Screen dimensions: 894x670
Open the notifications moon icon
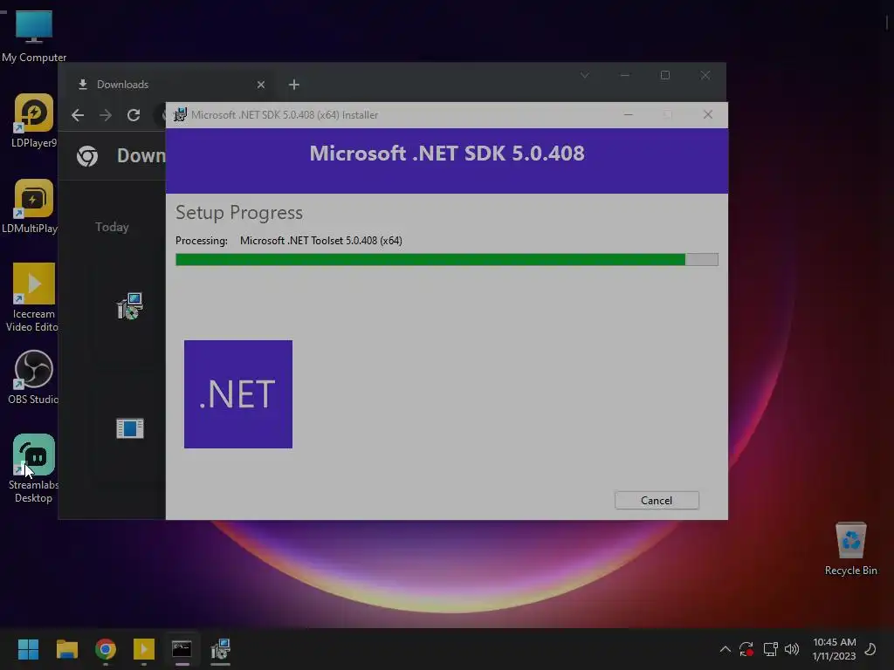[870, 649]
